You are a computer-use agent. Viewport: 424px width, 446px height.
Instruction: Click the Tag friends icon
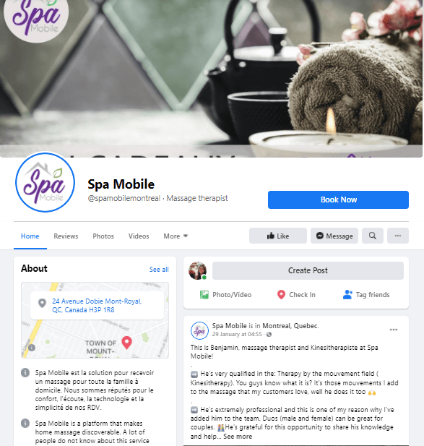click(347, 295)
